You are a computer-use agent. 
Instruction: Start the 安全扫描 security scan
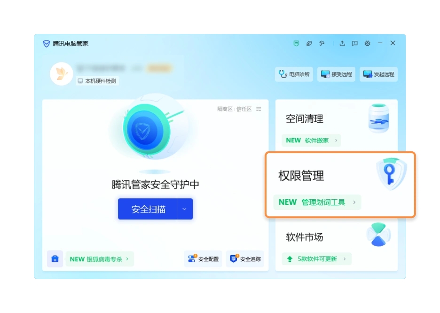(x=148, y=209)
